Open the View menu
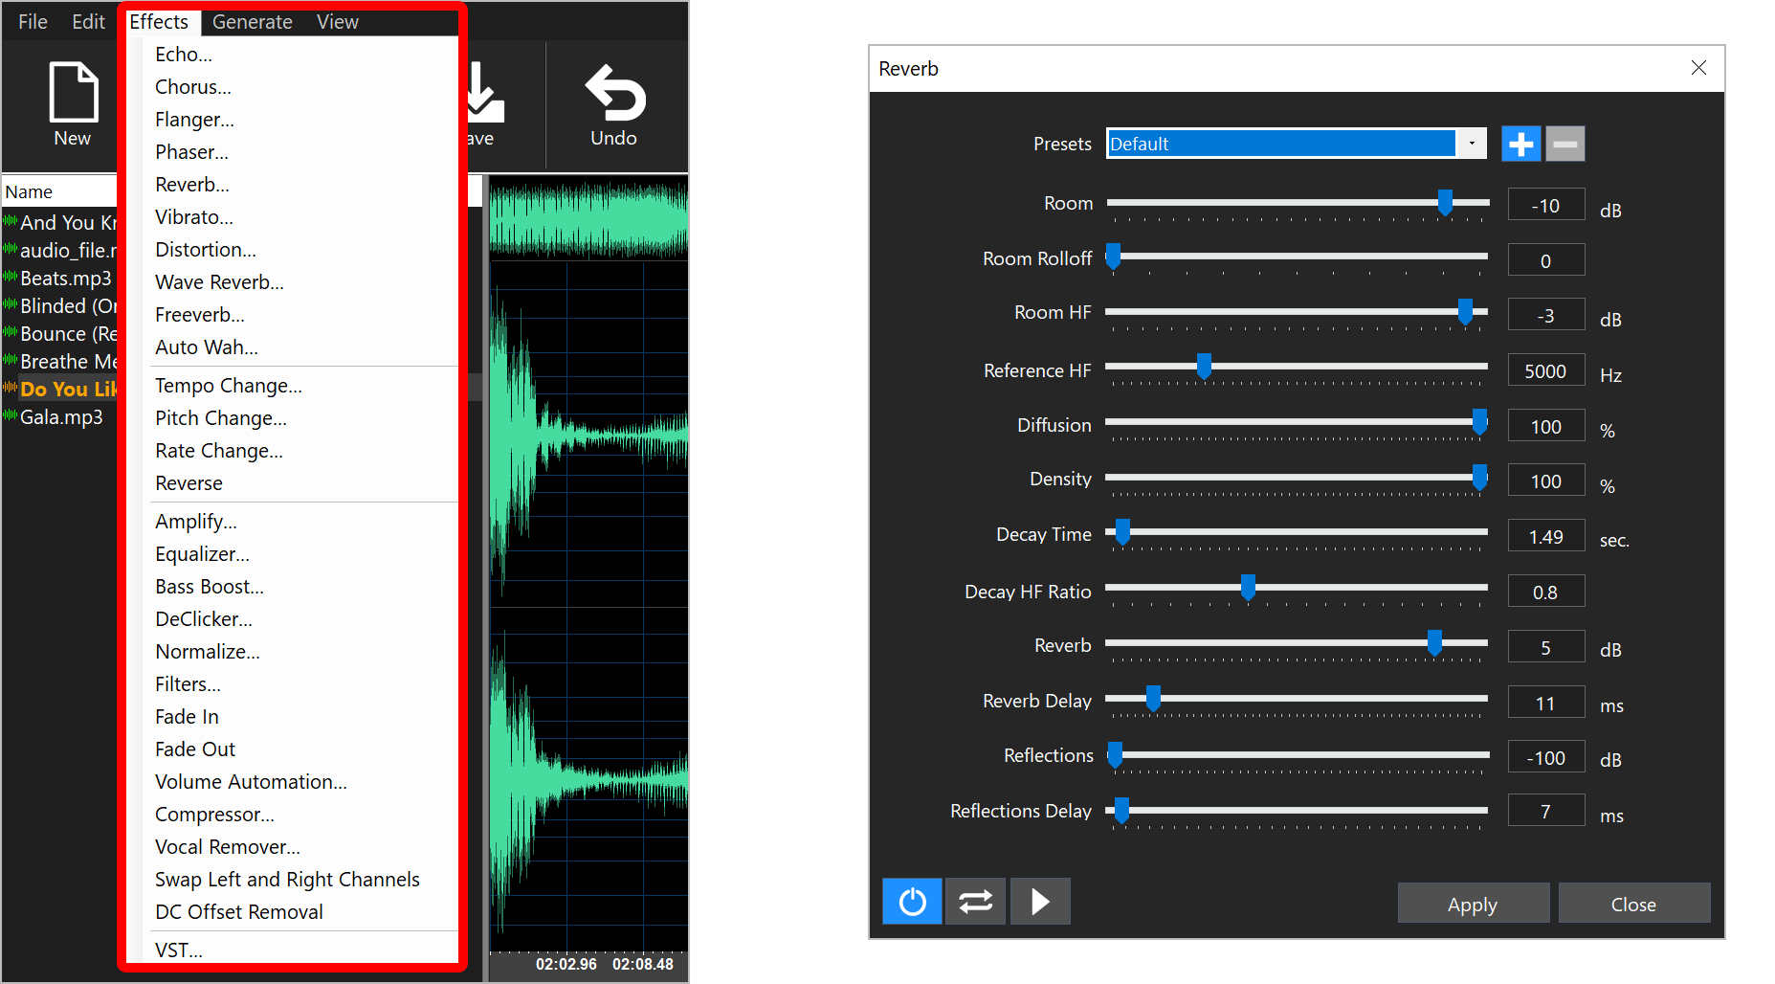1775x984 pixels. pyautogui.click(x=338, y=21)
